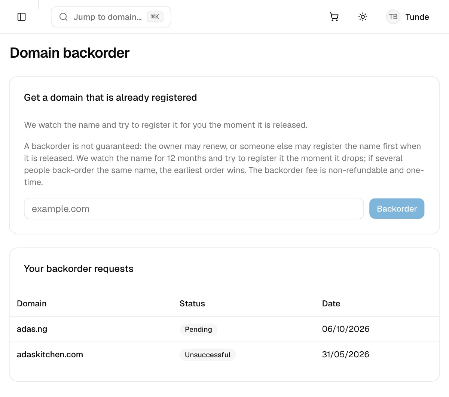Image resolution: width=449 pixels, height=397 pixels.
Task: Click the Backorder button
Action: (397, 209)
